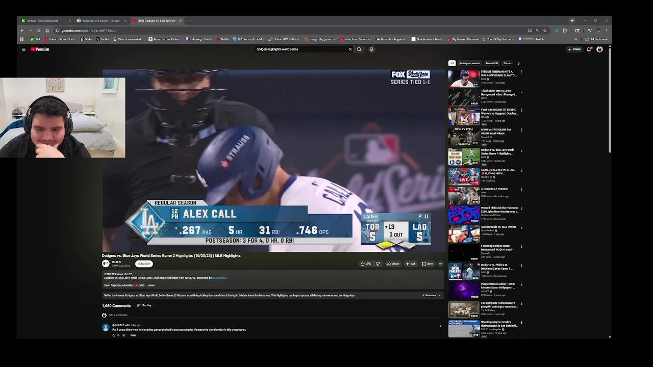Image resolution: width=653 pixels, height=367 pixels.
Task: Save video to playlist
Action: point(428,264)
